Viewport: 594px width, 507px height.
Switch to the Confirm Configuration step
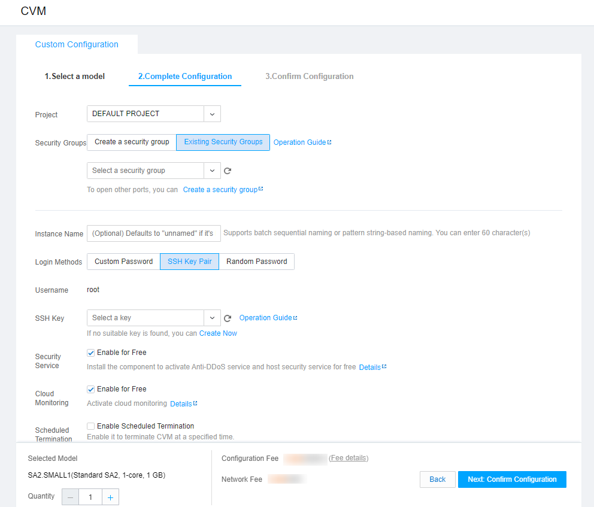[x=309, y=76]
